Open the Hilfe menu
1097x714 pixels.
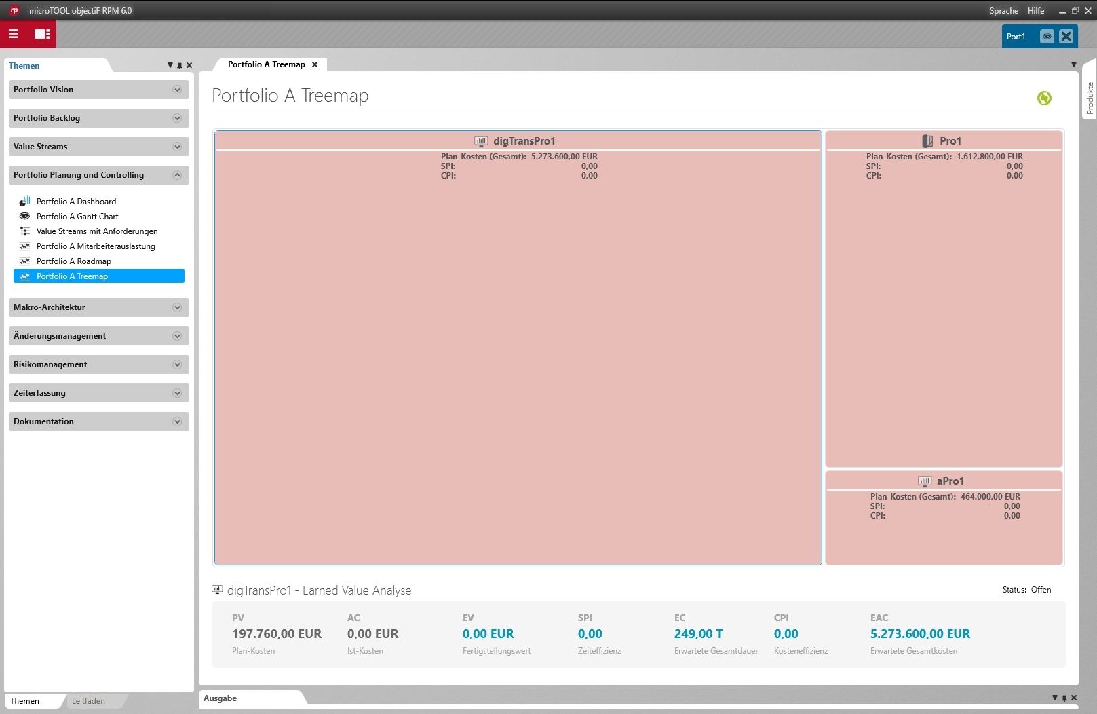(x=1036, y=11)
